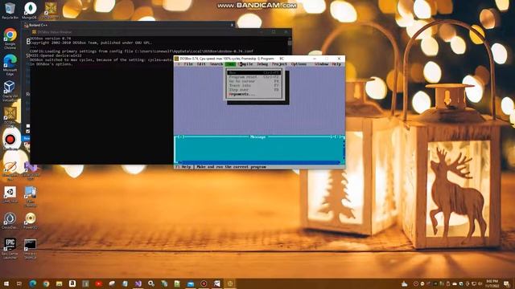
Task: Open the Options menu in Borland C++
Action: point(299,64)
